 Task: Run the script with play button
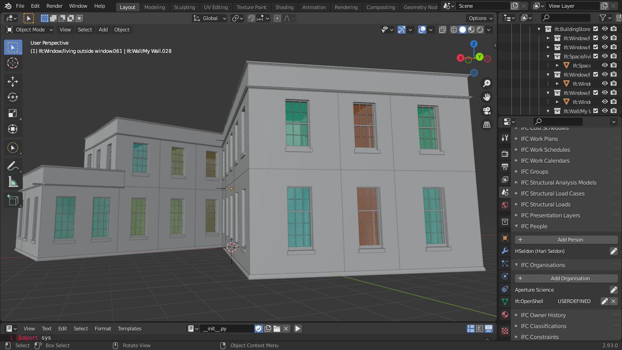298,328
